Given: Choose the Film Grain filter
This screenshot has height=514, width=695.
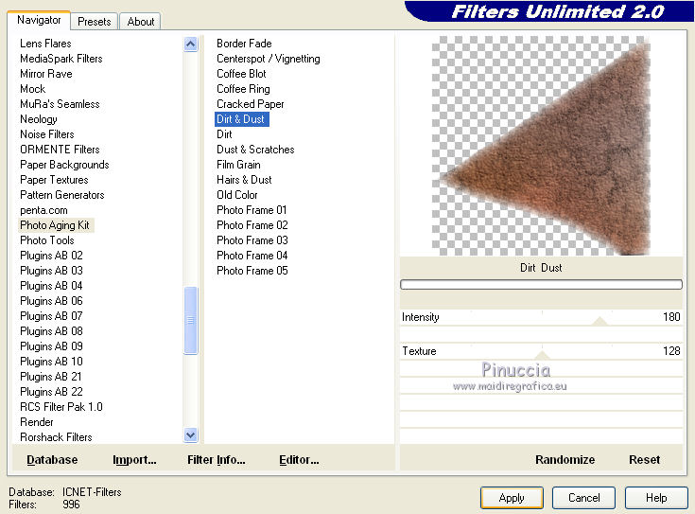Looking at the screenshot, I should (238, 164).
